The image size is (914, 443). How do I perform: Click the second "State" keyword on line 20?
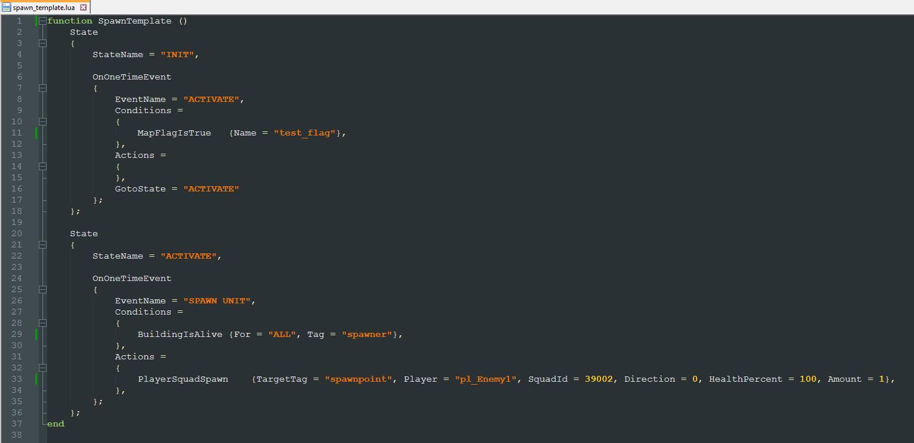(84, 233)
